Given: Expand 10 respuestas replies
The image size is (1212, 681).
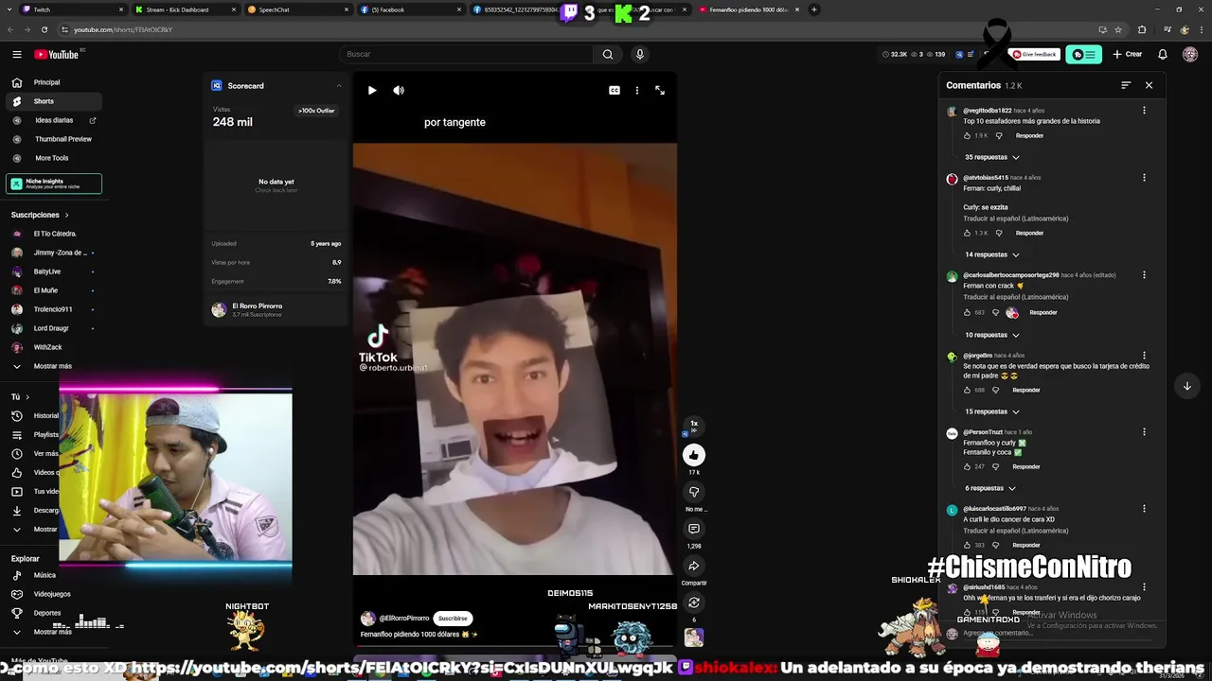Looking at the screenshot, I should (x=992, y=335).
